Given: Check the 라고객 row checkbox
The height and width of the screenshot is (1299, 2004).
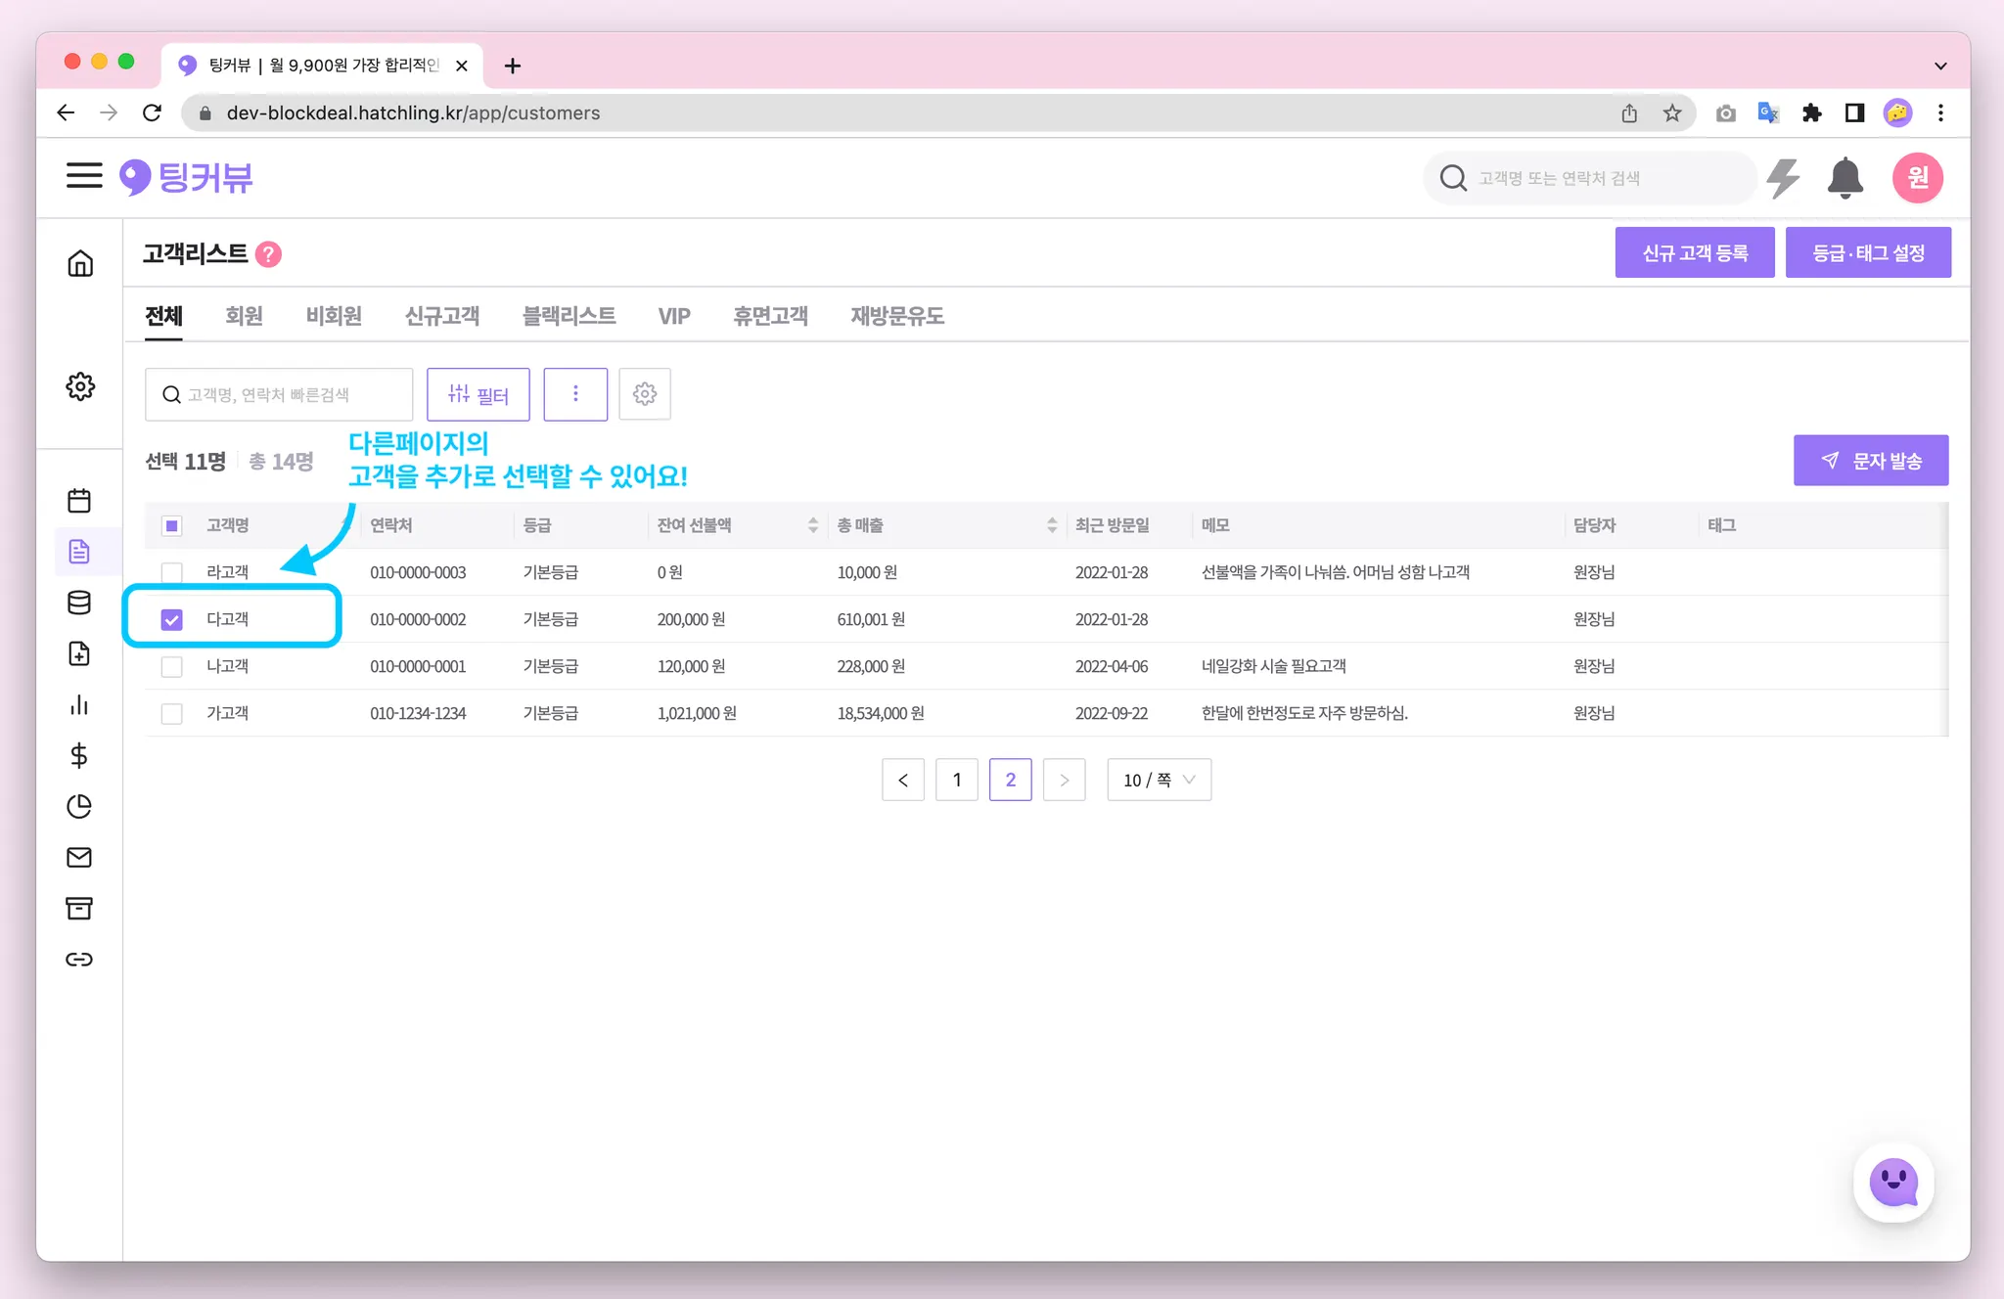Looking at the screenshot, I should [x=172, y=572].
